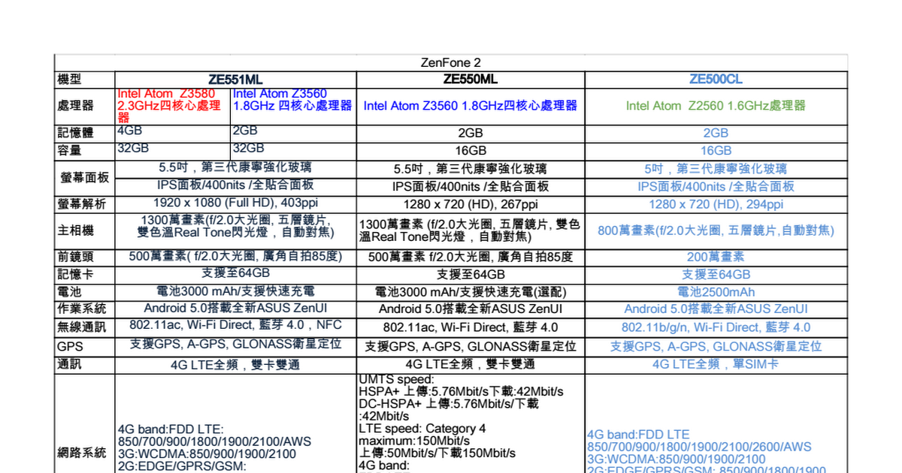Screen dimensions: 902x473
Task: Click the 1280 x 720 (HD), 267ppi cell
Action: (471, 204)
